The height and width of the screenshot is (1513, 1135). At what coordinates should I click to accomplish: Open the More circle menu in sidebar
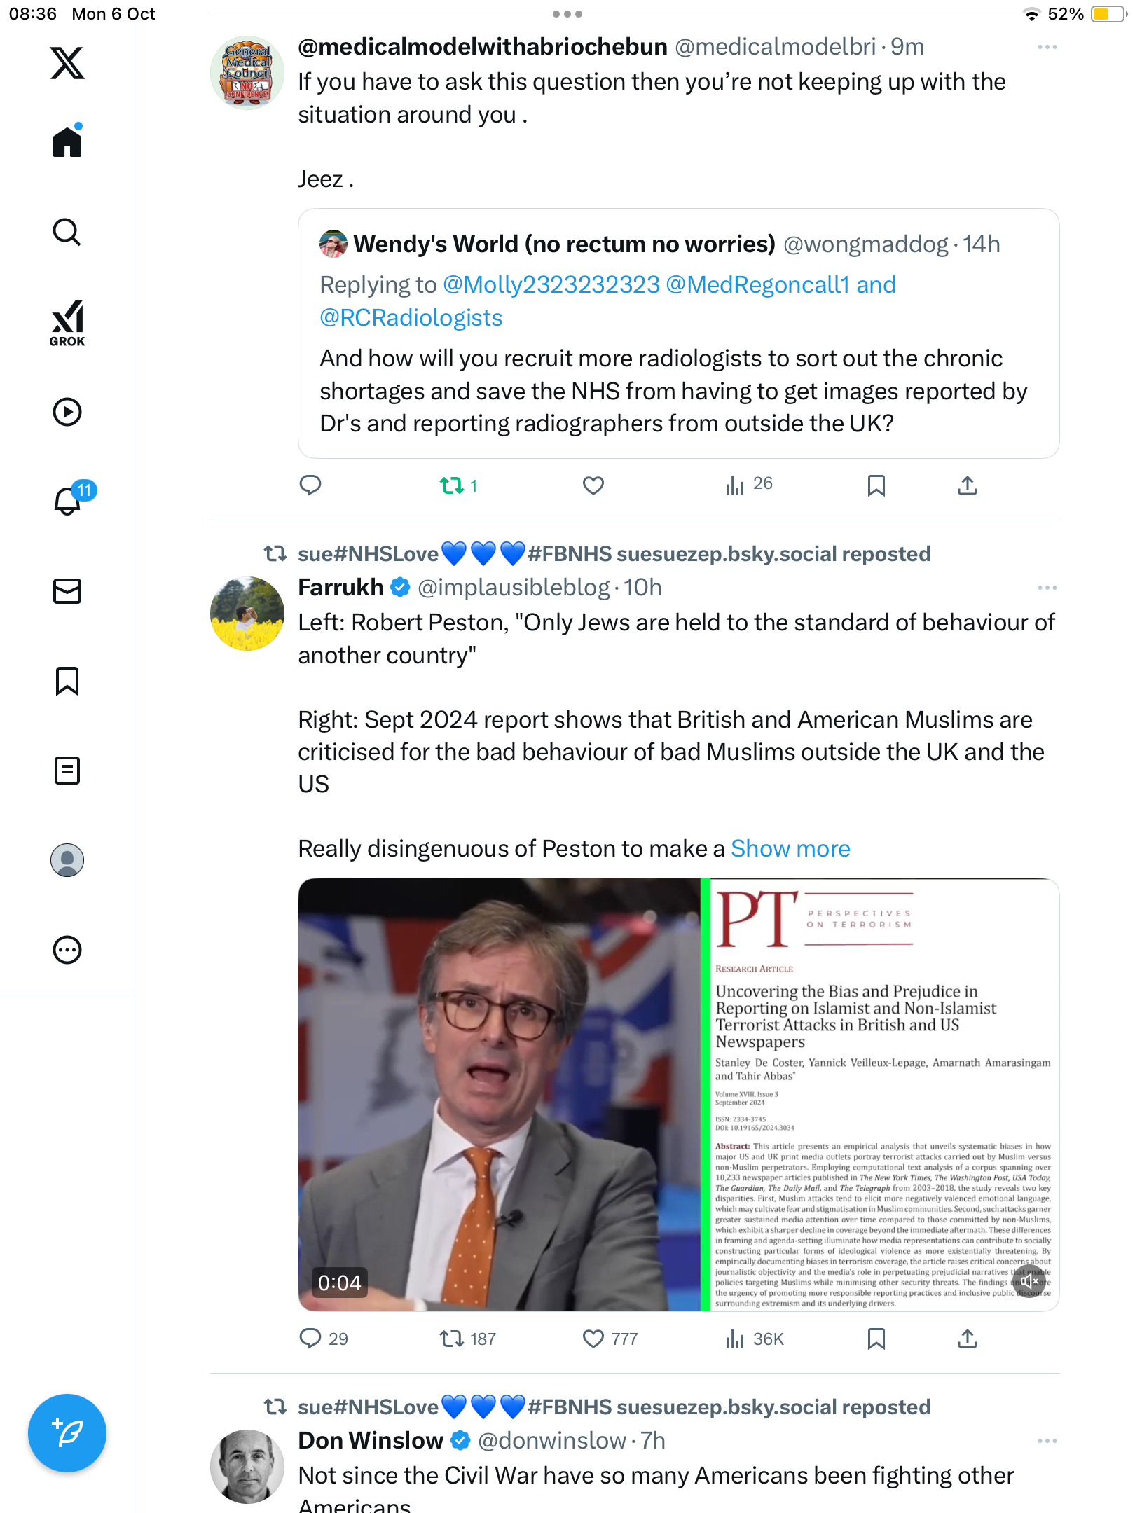click(x=67, y=950)
